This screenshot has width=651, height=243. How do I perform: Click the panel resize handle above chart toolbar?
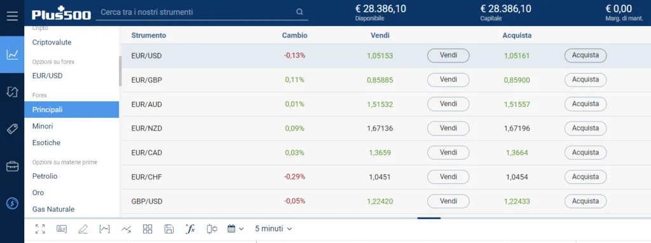(429, 218)
